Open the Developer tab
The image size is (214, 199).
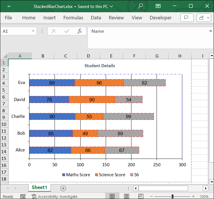tap(161, 18)
